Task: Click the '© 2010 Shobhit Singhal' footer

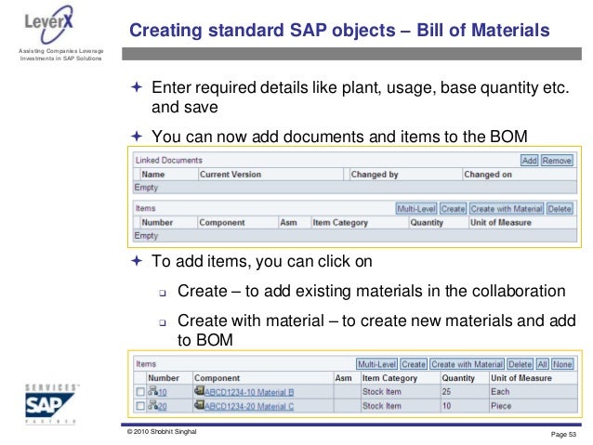Action: (162, 431)
